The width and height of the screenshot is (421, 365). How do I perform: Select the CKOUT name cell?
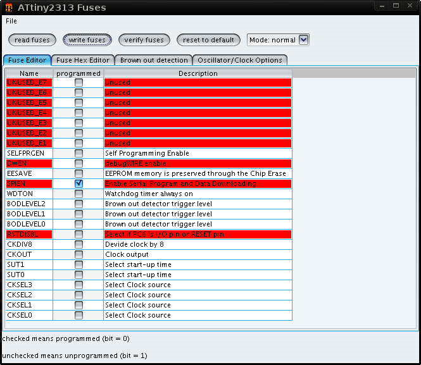[x=29, y=254]
